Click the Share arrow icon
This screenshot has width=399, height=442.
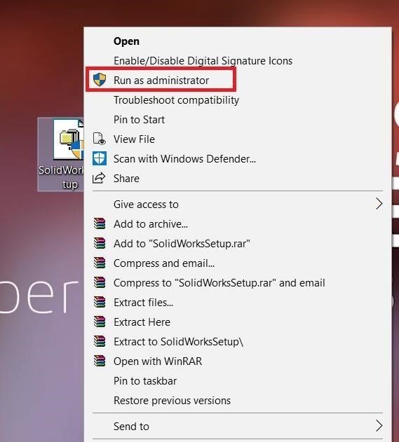pos(99,178)
